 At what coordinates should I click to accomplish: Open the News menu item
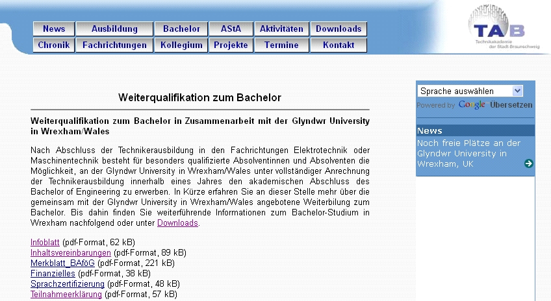pyautogui.click(x=54, y=29)
